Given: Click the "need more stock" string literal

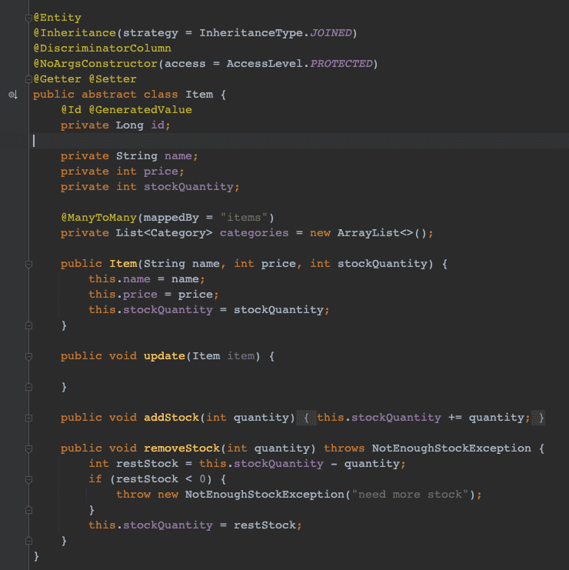Looking at the screenshot, I should pyautogui.click(x=410, y=495).
